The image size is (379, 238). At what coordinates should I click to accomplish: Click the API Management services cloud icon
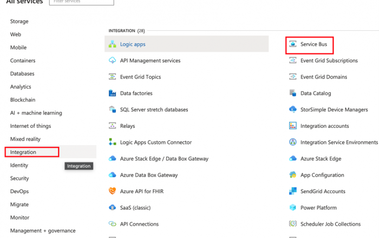coord(112,60)
